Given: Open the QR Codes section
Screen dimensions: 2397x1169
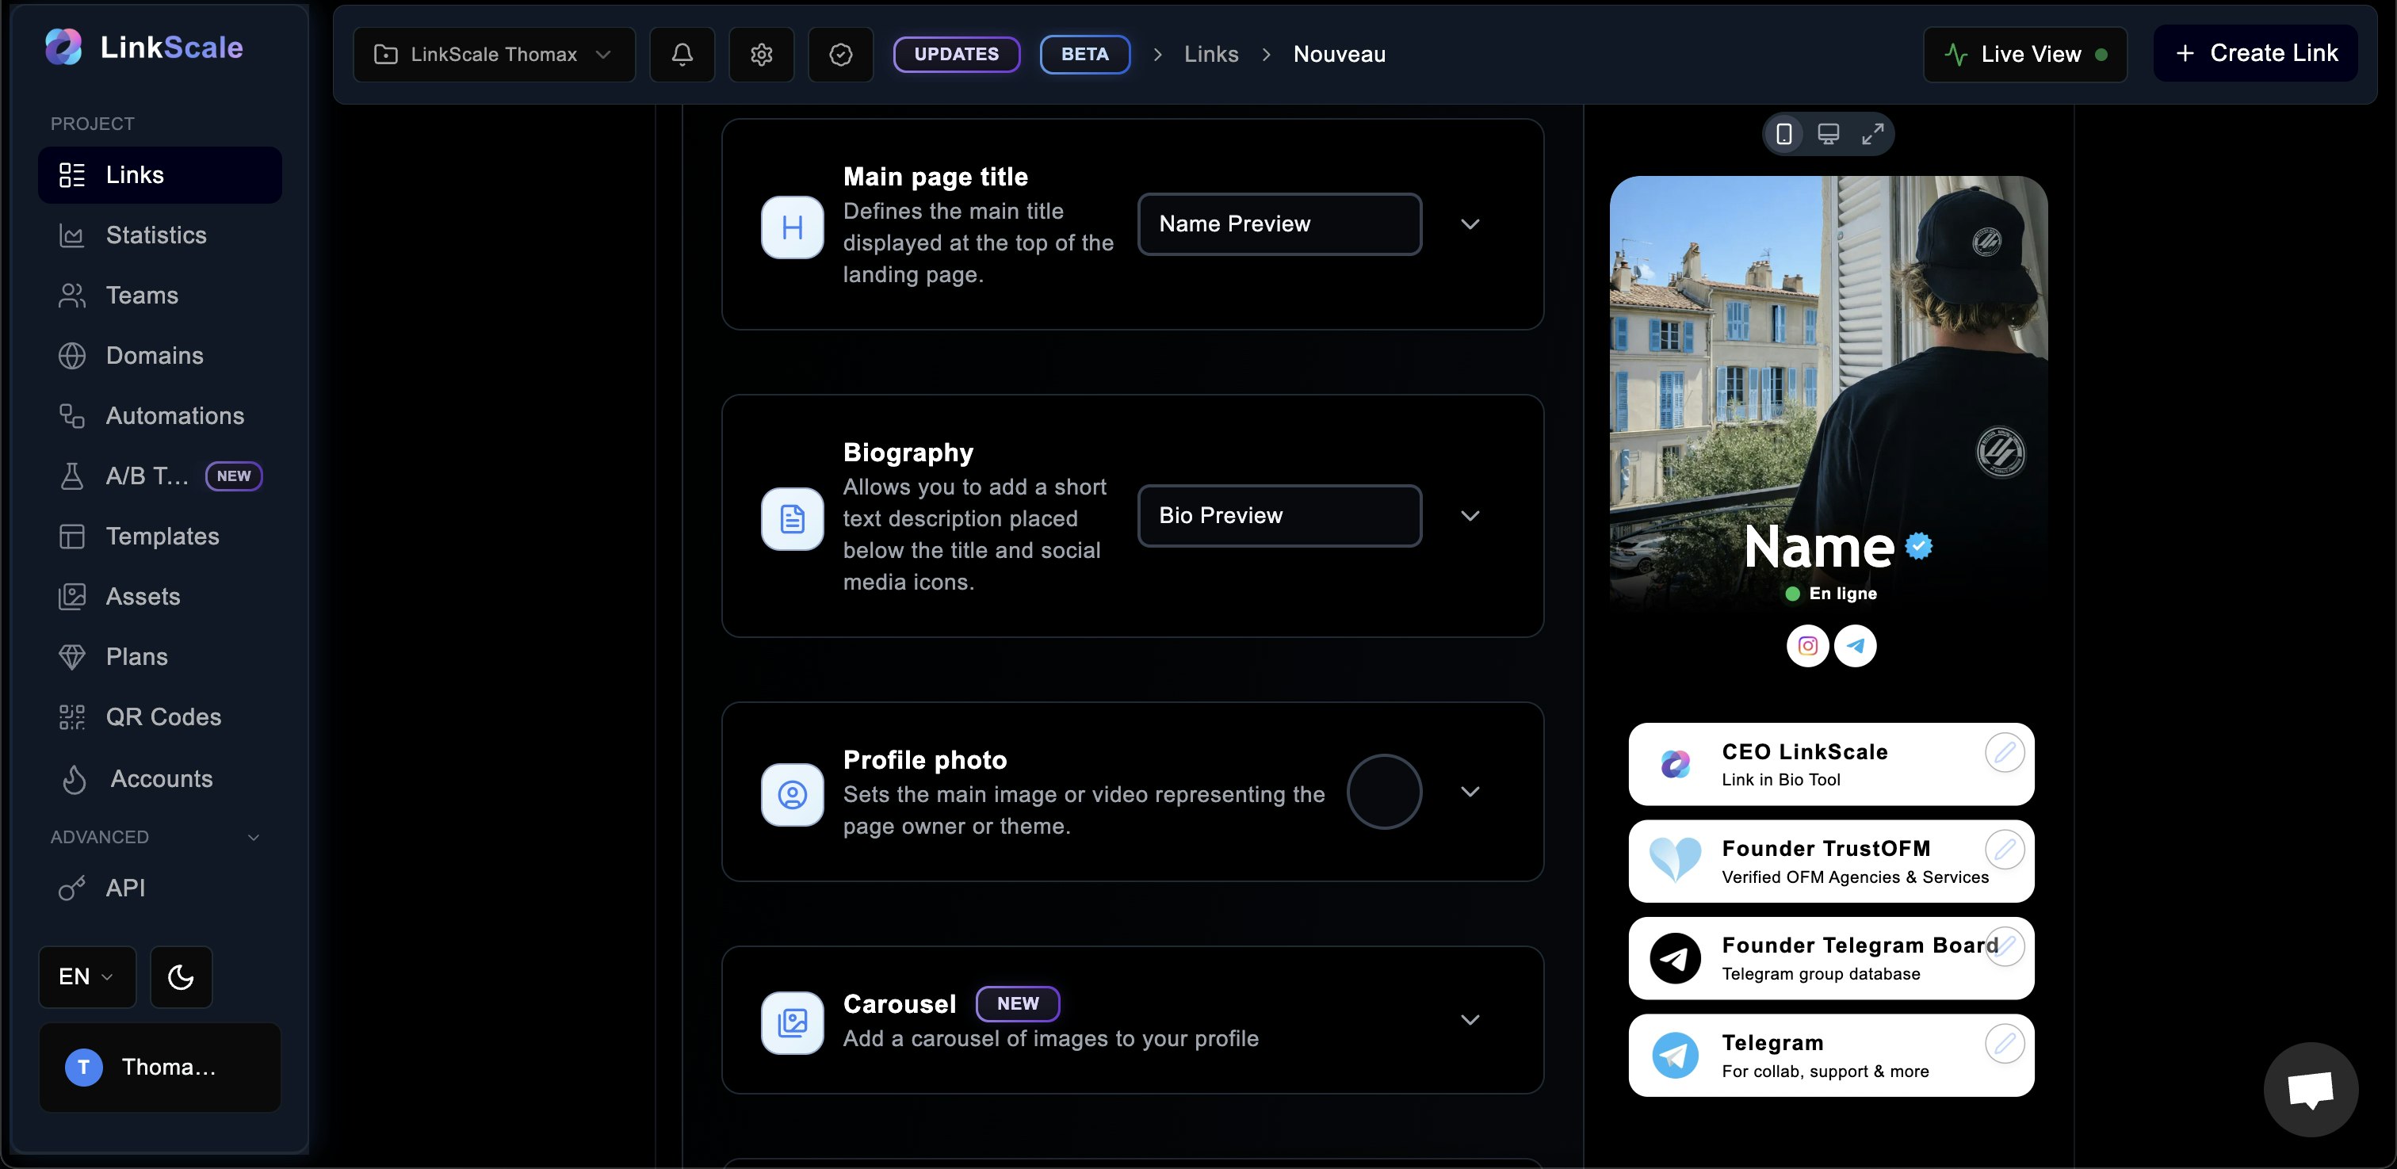Looking at the screenshot, I should click(162, 716).
